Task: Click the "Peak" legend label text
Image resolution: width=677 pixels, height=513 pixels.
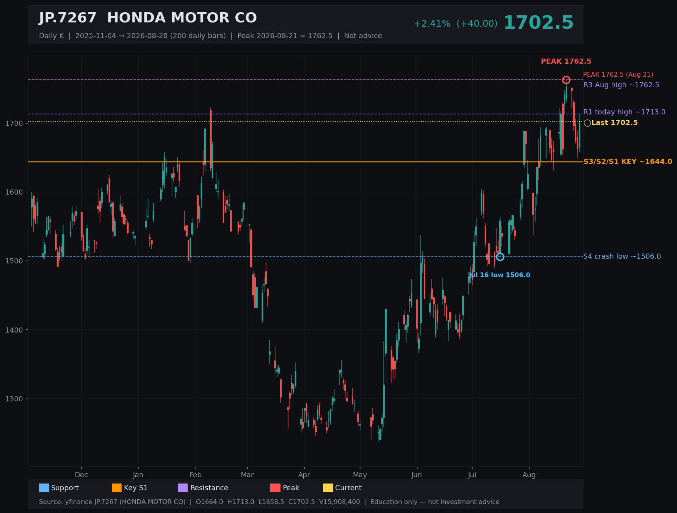Action: 291,488
